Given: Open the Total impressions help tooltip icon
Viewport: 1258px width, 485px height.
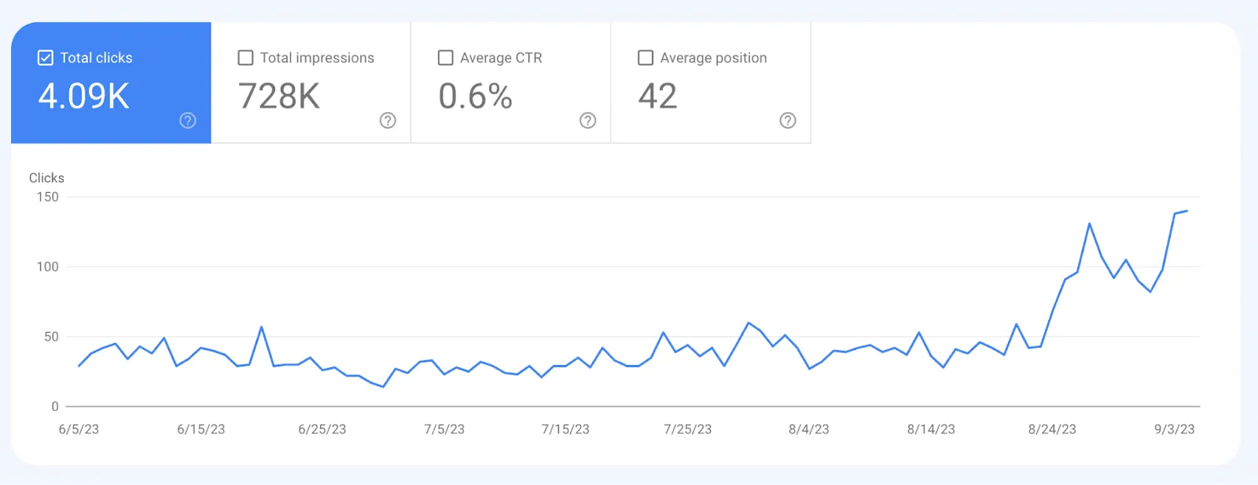Looking at the screenshot, I should click(x=387, y=121).
